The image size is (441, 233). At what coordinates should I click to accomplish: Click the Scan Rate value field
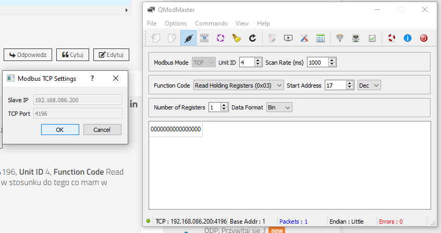click(x=318, y=63)
